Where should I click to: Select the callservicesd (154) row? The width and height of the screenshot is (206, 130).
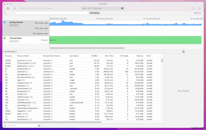pyautogui.click(x=82, y=97)
